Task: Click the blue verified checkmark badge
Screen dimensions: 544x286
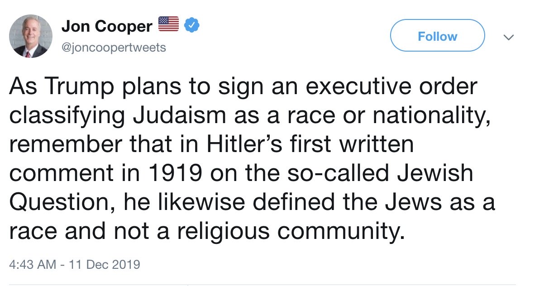Action: (193, 26)
